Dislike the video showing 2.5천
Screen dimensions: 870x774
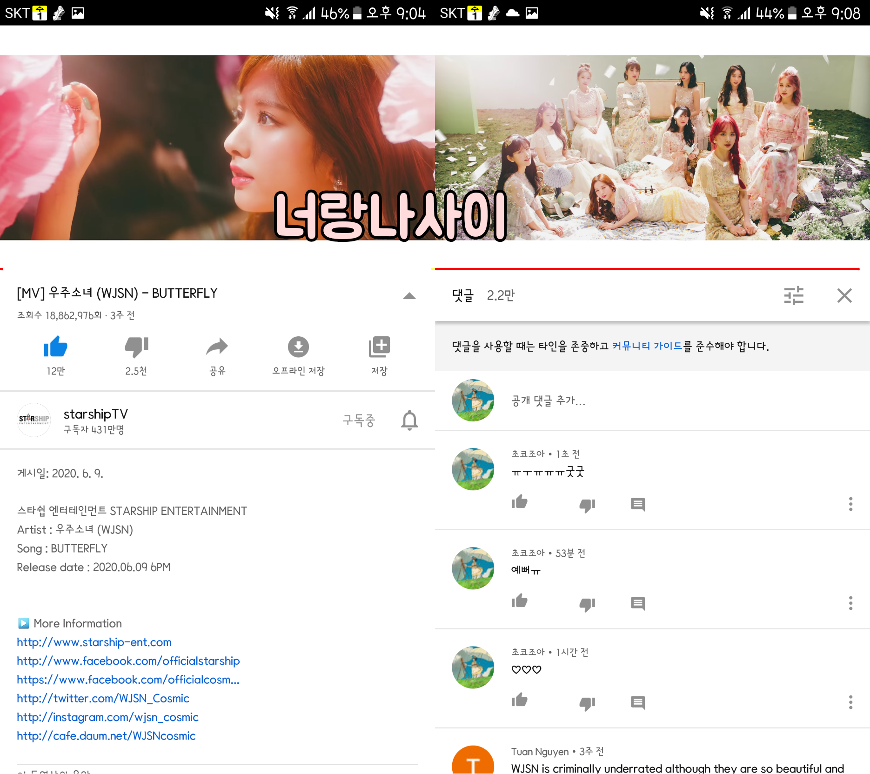136,347
